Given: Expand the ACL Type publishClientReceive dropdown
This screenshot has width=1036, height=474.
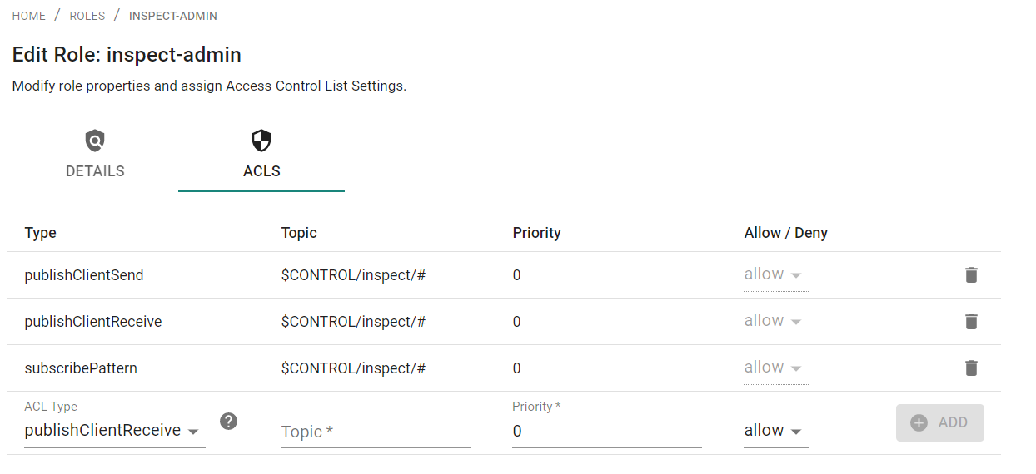Looking at the screenshot, I should [115, 431].
